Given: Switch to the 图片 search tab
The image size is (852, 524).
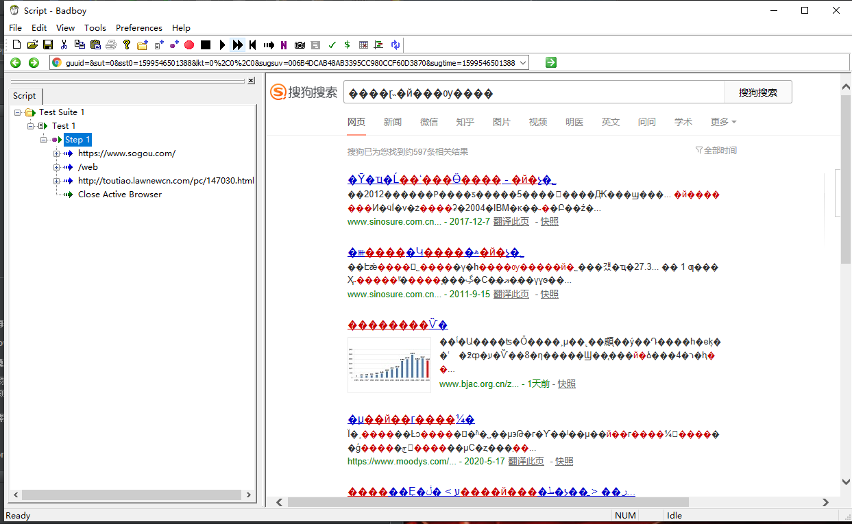Looking at the screenshot, I should [502, 122].
